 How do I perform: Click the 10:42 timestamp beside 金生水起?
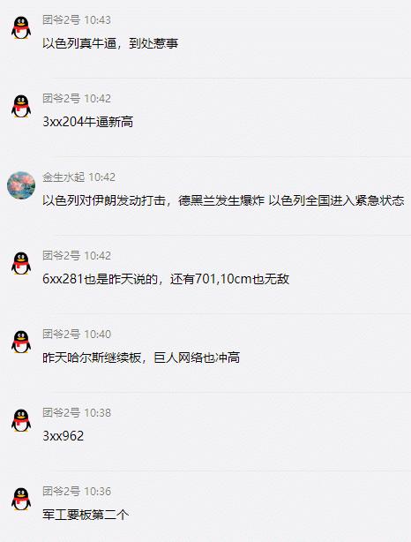[x=102, y=177]
